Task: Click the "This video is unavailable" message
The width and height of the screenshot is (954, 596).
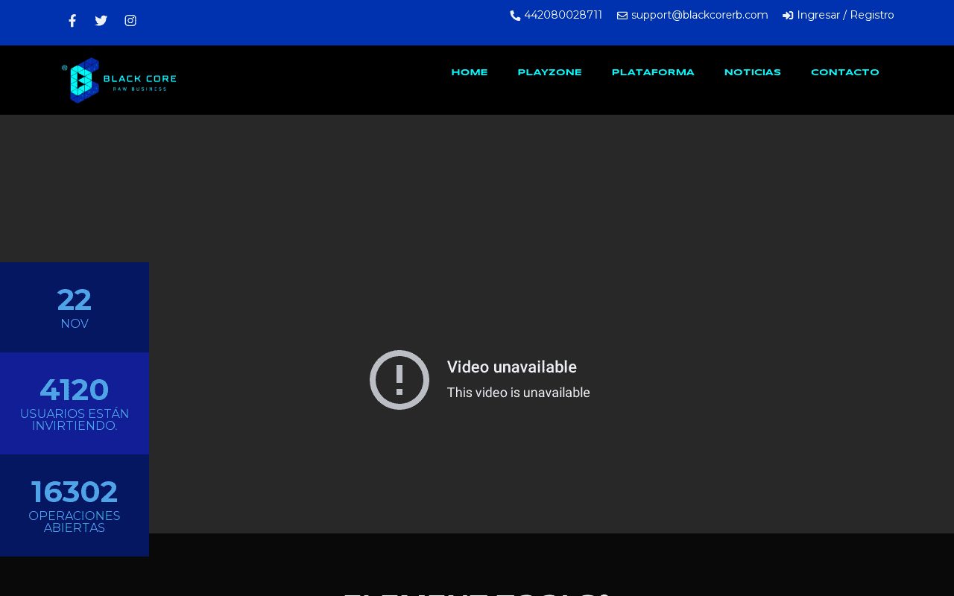Action: (x=518, y=393)
